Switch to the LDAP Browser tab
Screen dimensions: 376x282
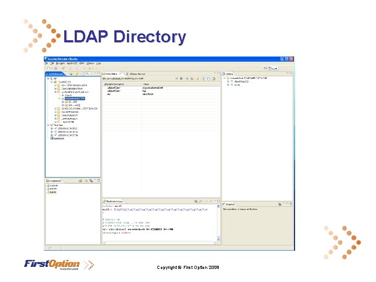point(55,74)
